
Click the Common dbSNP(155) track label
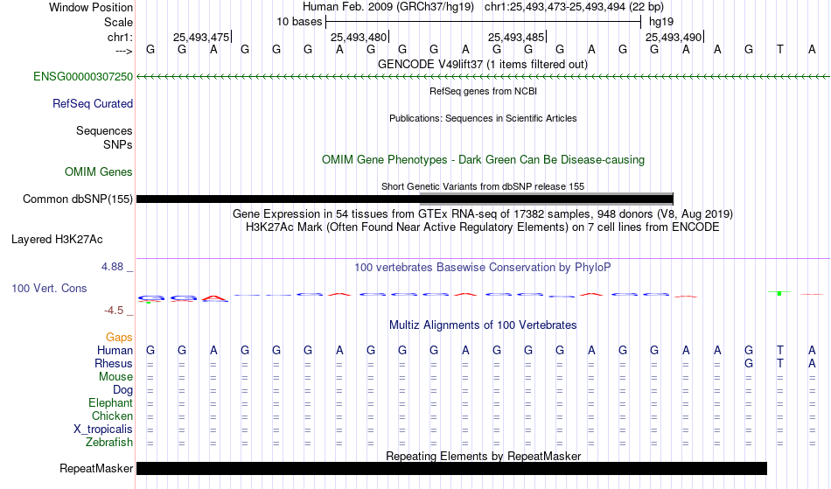pyautogui.click(x=78, y=199)
